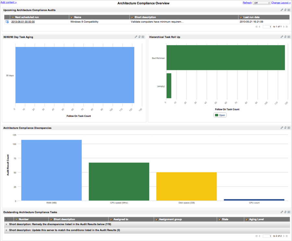The width and height of the screenshot is (292, 241).
Task: Sort audits by Short description column
Action: [x=145, y=17]
